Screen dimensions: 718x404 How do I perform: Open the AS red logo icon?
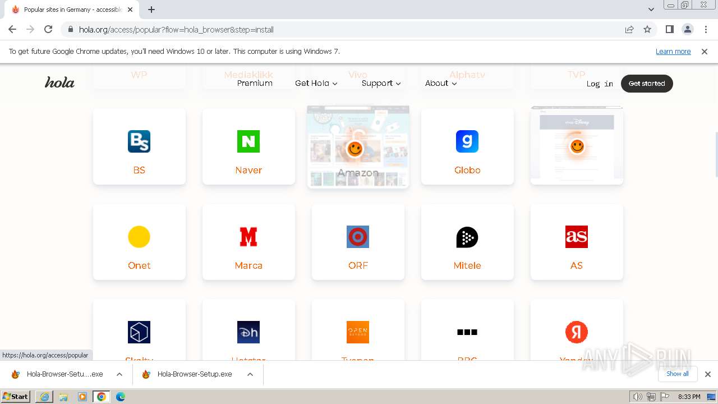(x=577, y=237)
